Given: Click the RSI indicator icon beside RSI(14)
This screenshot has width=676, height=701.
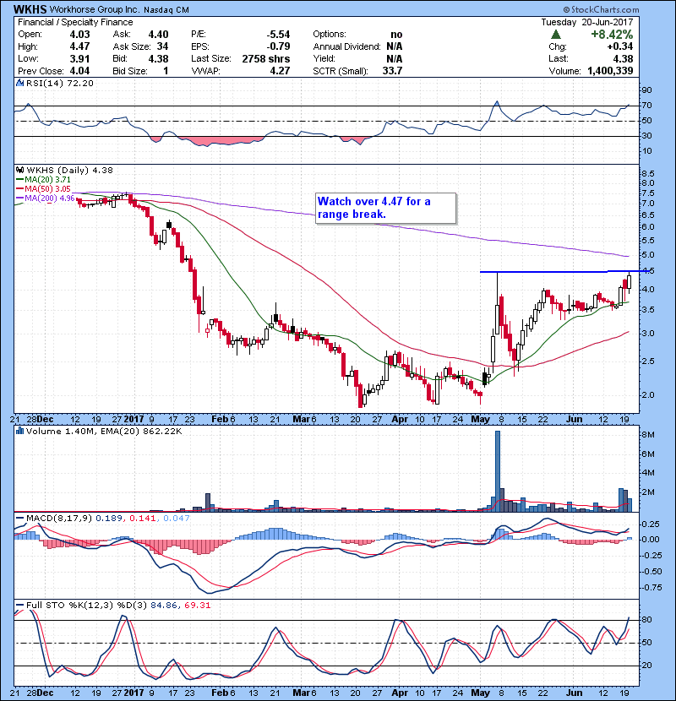Looking at the screenshot, I should pyautogui.click(x=19, y=83).
